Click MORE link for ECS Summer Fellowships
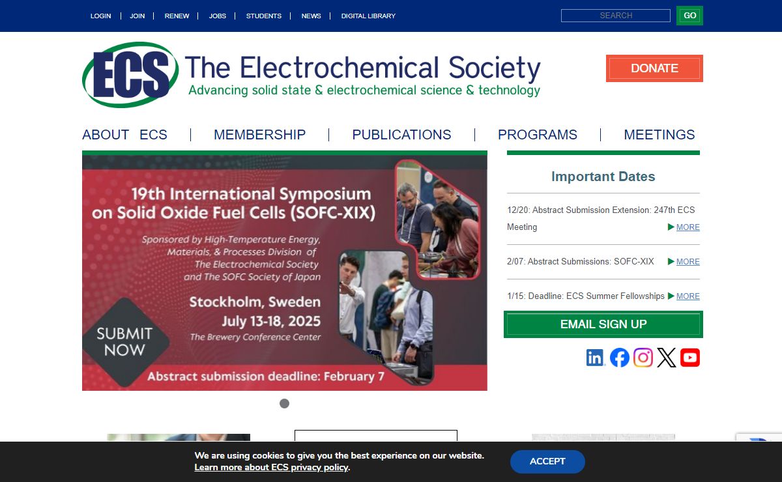The width and height of the screenshot is (782, 482). pos(688,296)
